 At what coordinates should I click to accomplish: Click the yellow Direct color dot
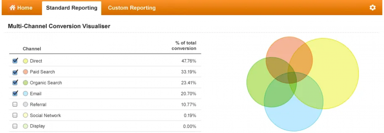click(26, 61)
